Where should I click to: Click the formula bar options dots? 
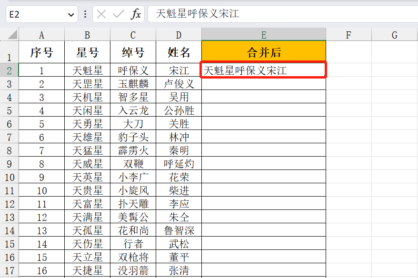pyautogui.click(x=85, y=14)
